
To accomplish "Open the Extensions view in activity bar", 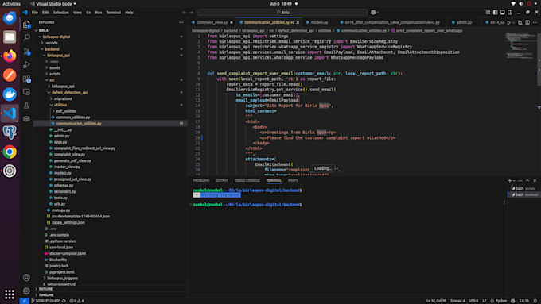I will 26,79.
